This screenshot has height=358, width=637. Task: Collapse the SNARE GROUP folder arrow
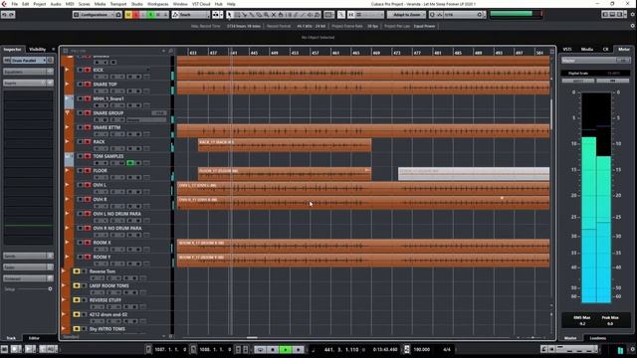tap(68, 112)
